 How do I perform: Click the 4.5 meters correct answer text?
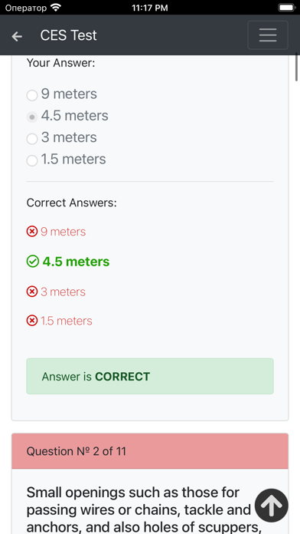tap(76, 262)
